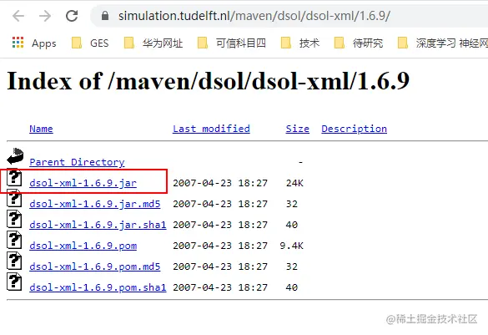Open dsol-xml-1.6.9.pom.md5 link

point(95,266)
